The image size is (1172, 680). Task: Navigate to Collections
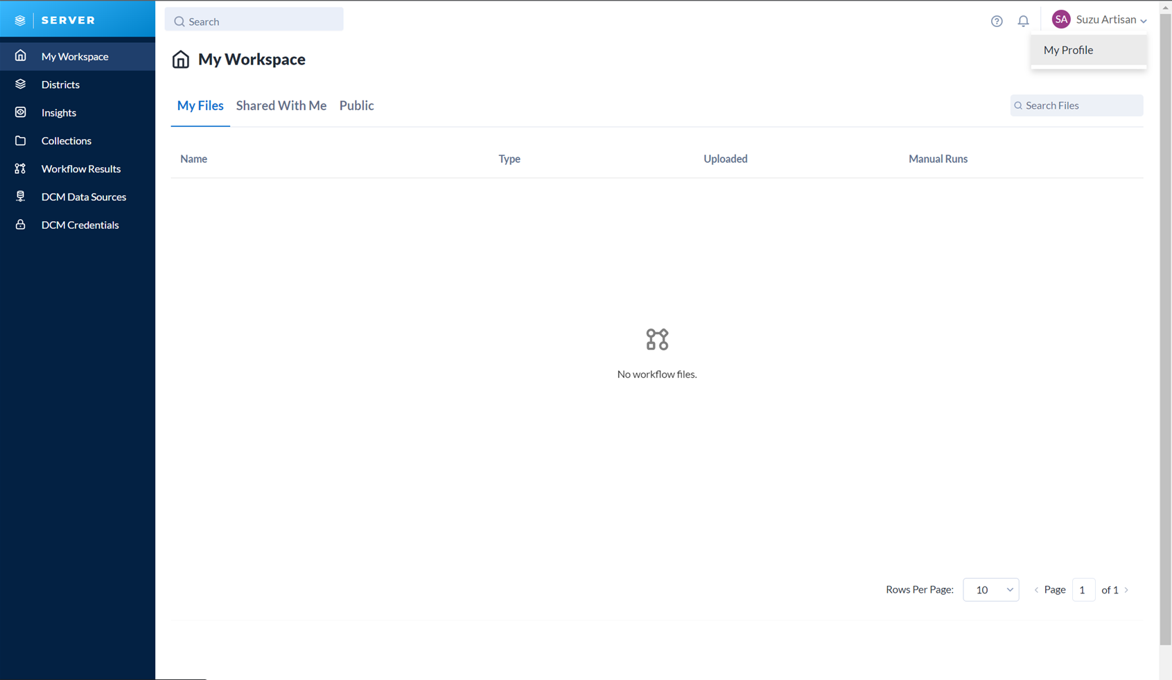coord(66,140)
